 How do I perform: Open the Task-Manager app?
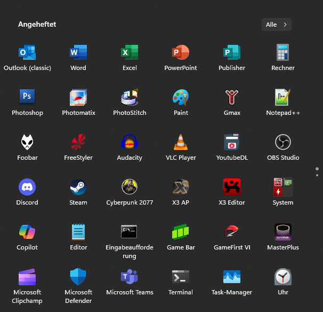pos(232,277)
